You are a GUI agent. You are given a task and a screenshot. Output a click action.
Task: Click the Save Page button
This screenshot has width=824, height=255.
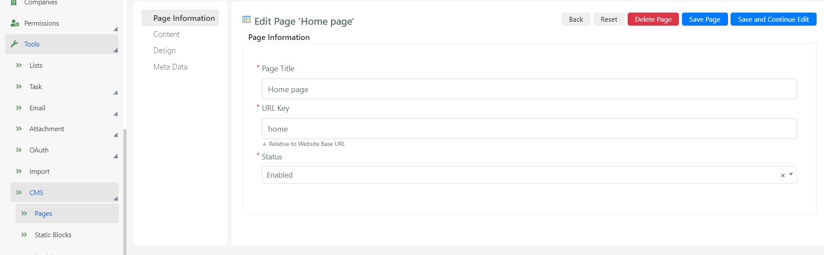click(705, 19)
